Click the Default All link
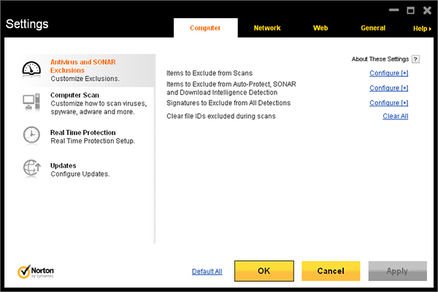This screenshot has height=292, width=438. click(207, 272)
